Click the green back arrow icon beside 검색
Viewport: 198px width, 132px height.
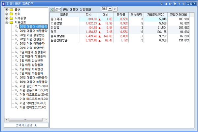point(52,9)
